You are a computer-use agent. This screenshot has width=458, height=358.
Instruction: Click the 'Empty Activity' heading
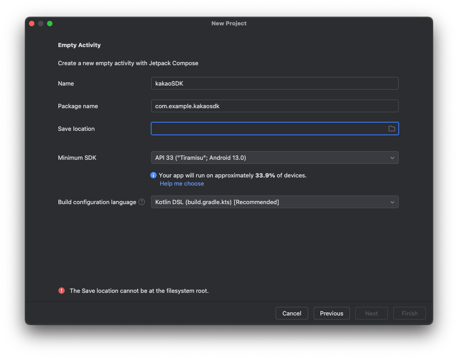79,45
